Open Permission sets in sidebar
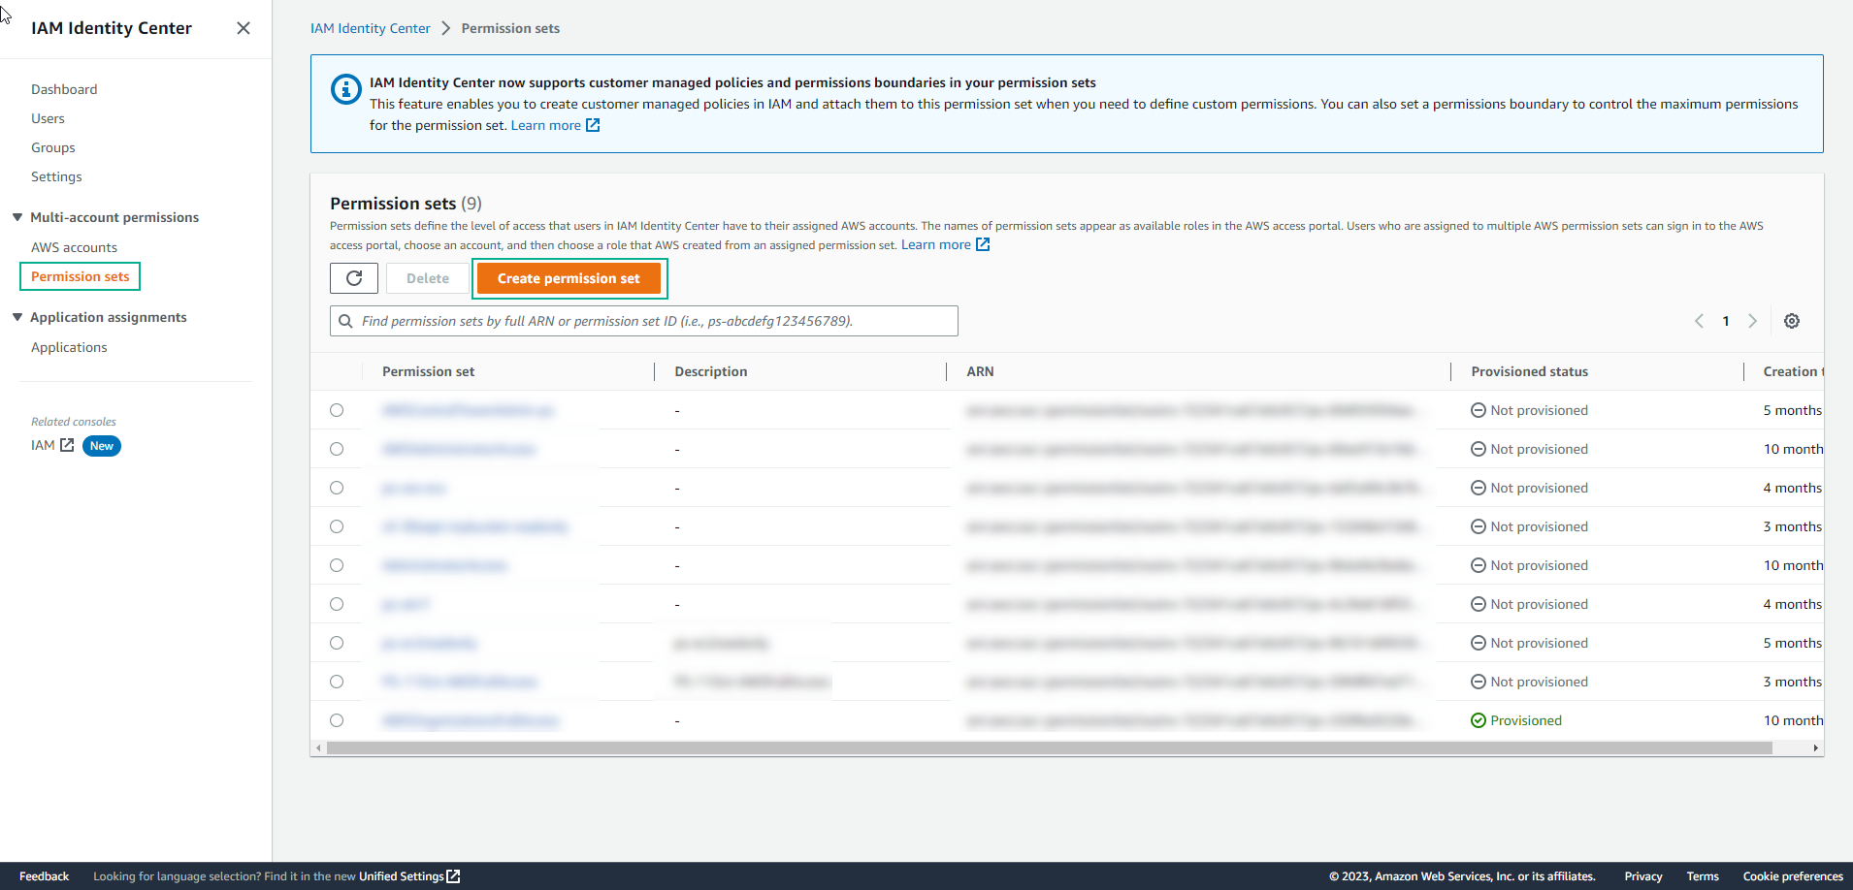 (81, 276)
